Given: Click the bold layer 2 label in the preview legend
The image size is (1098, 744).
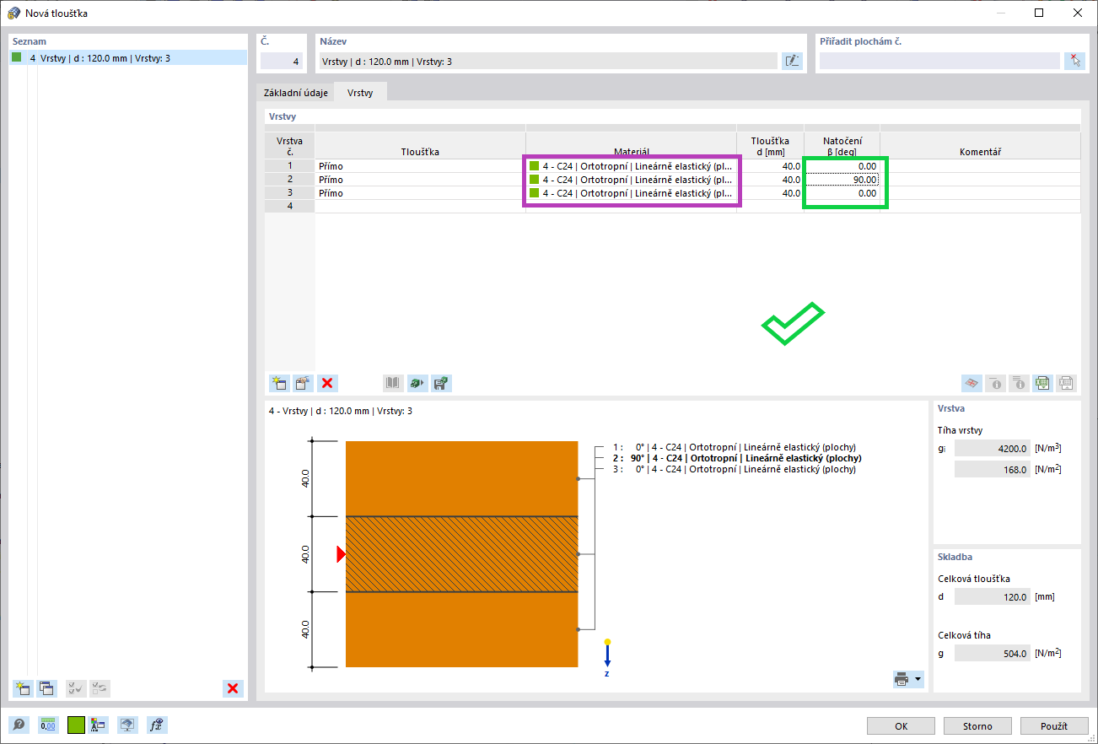Looking at the screenshot, I should click(737, 458).
